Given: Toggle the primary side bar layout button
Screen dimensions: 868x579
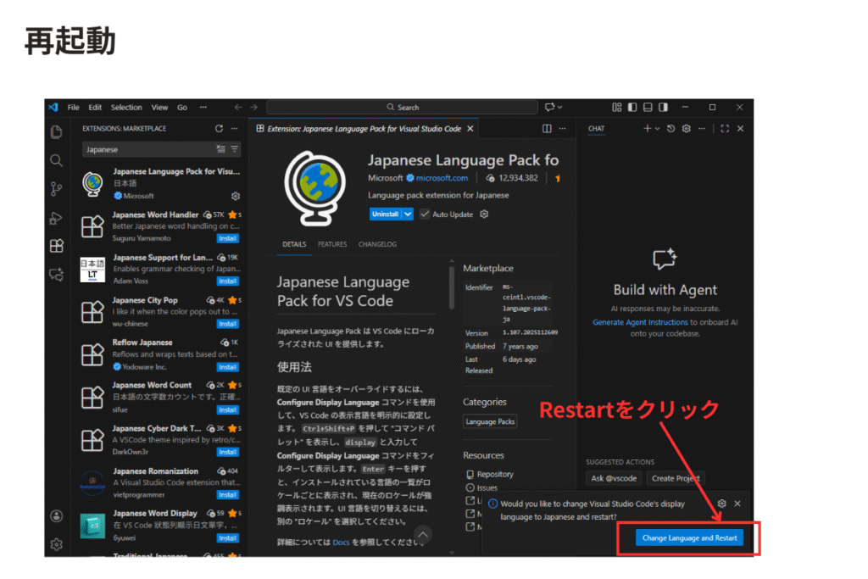Looking at the screenshot, I should click(x=632, y=108).
